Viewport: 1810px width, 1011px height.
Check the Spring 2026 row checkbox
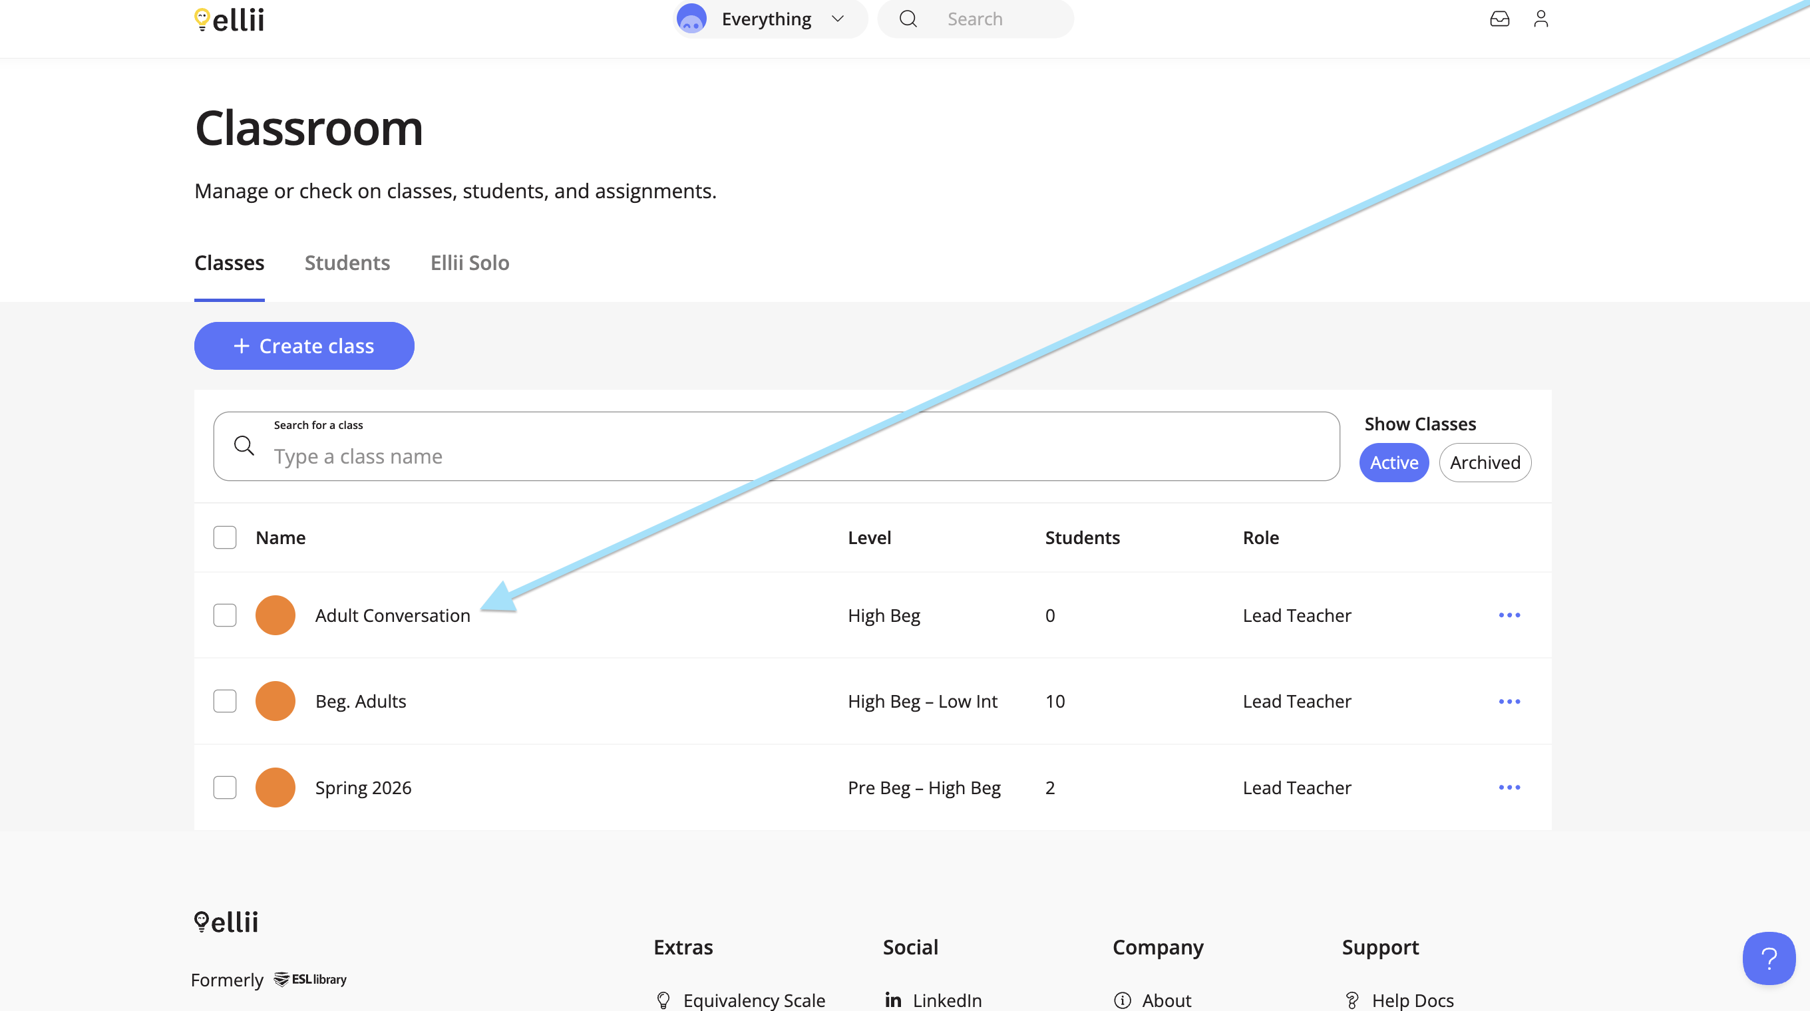click(x=225, y=787)
